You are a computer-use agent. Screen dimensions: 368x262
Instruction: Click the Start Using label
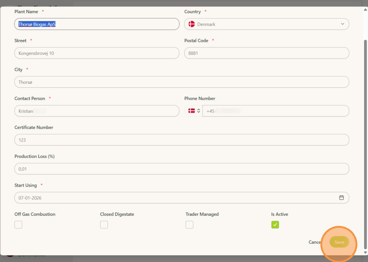coord(26,185)
